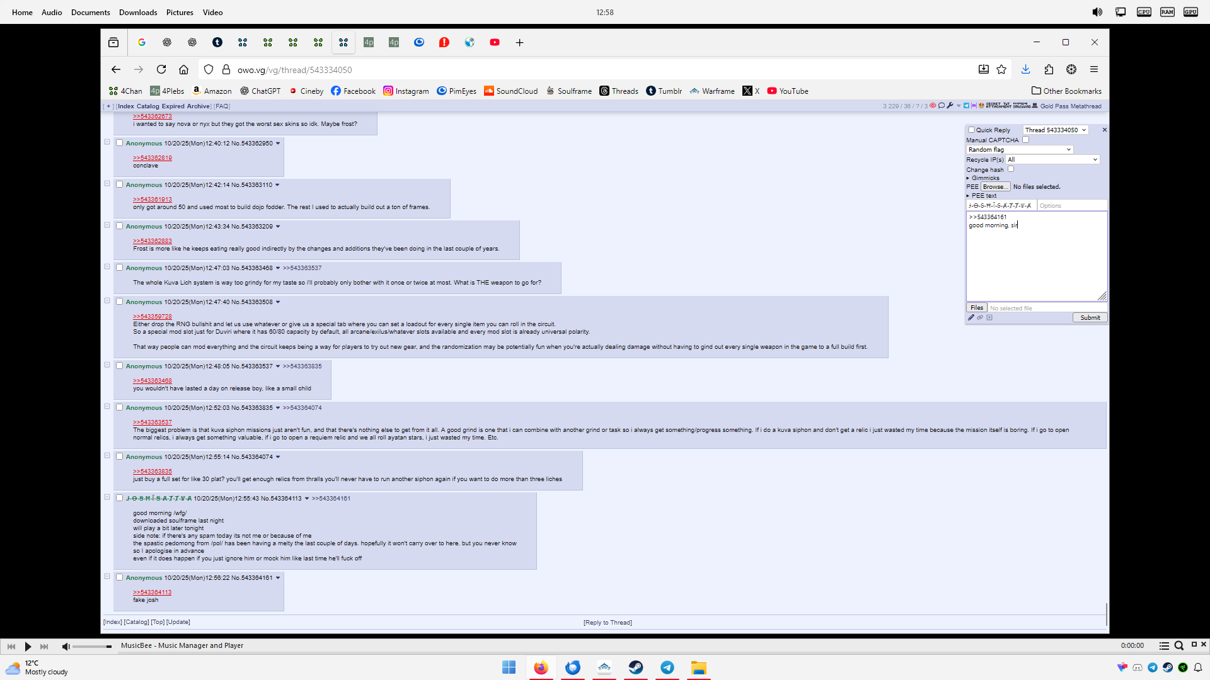Click the Reply to Thread link
This screenshot has width=1210, height=680.
tap(608, 623)
